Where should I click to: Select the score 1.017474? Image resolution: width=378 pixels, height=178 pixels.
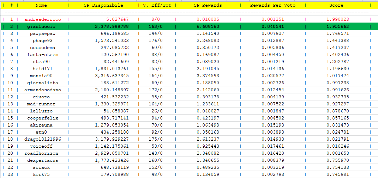(337, 76)
